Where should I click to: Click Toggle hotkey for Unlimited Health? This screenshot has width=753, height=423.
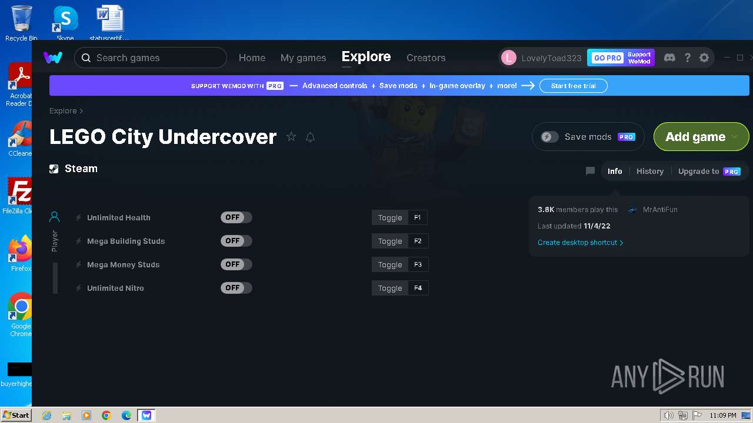(390, 217)
